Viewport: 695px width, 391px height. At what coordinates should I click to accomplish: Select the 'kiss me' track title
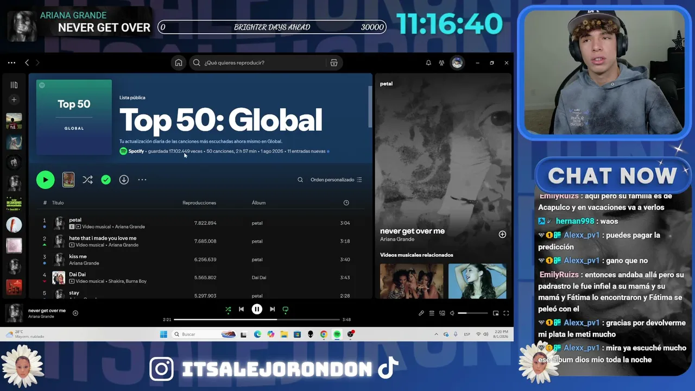[78, 256]
